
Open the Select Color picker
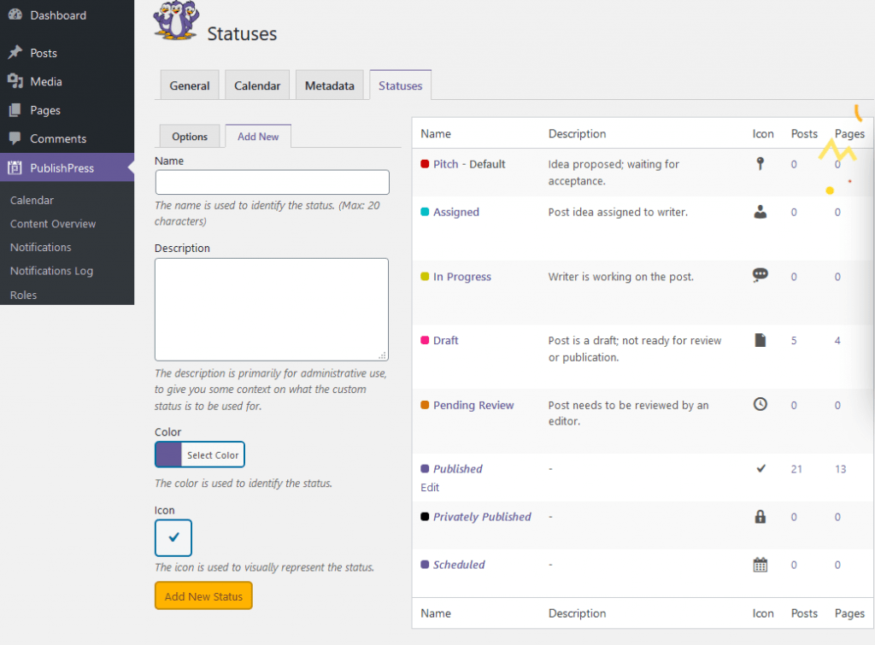(200, 454)
